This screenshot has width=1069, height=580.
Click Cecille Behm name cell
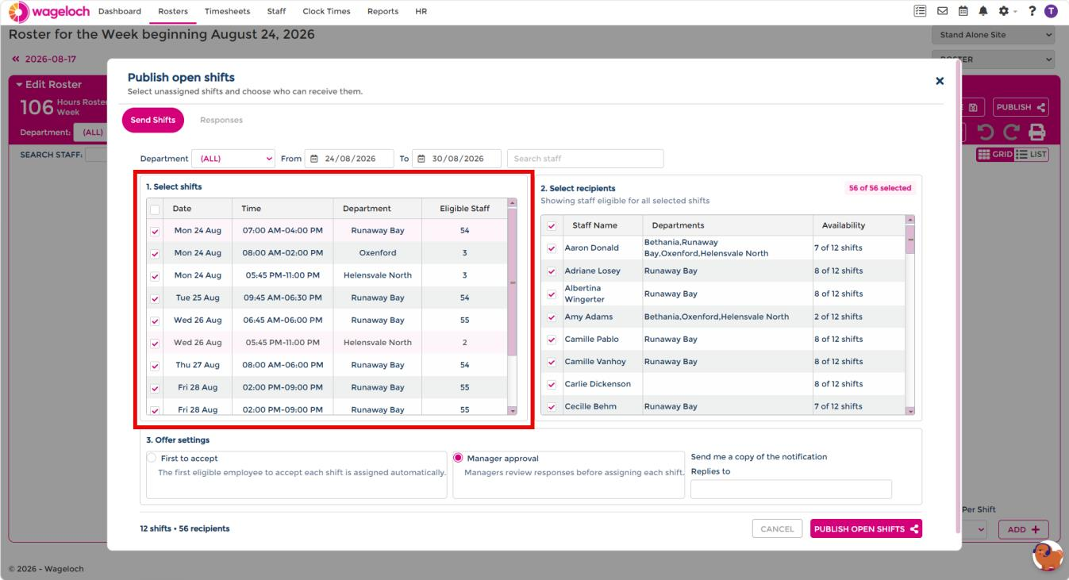pyautogui.click(x=590, y=406)
